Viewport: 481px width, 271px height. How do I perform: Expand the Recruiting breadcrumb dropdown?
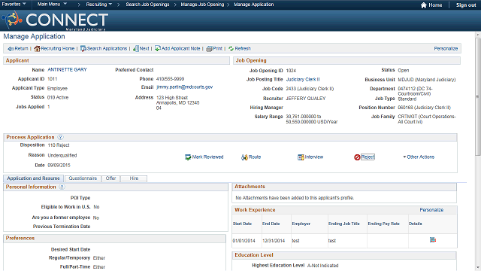click(x=98, y=5)
